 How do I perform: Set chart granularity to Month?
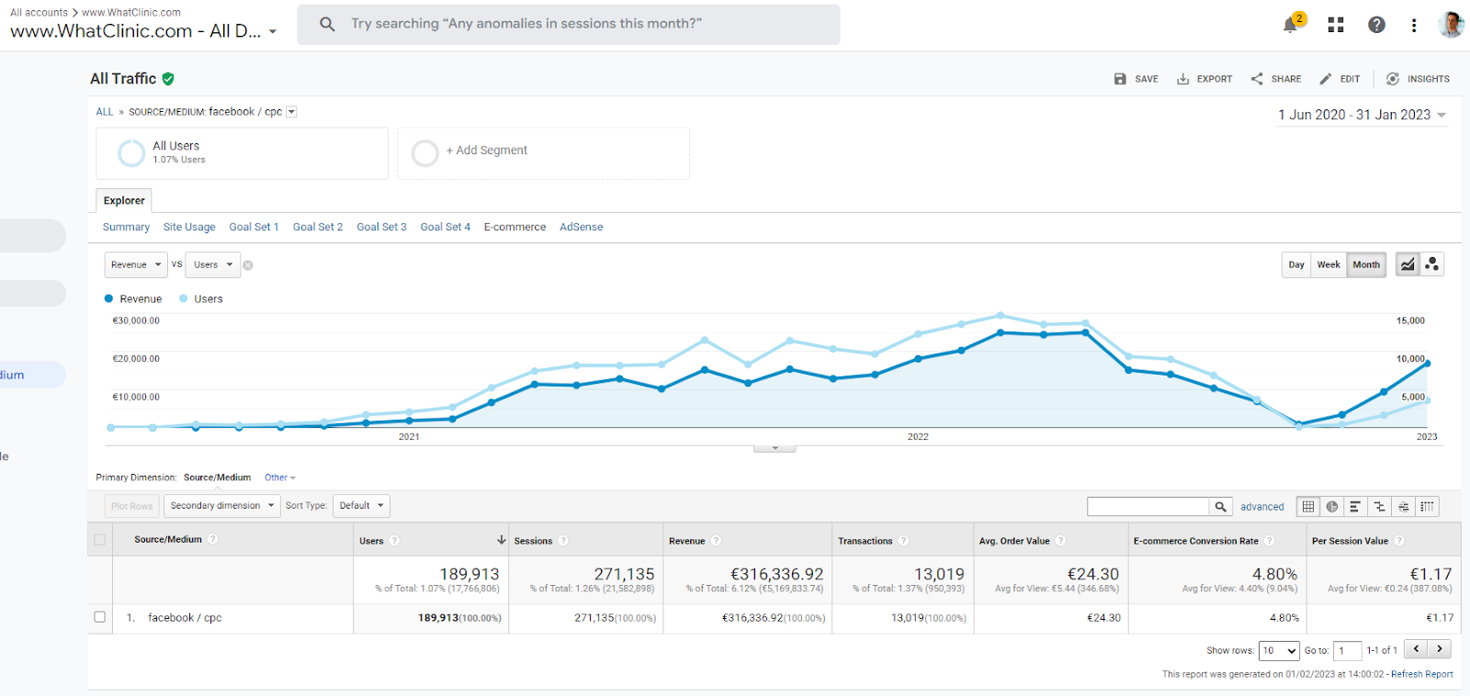click(1366, 264)
